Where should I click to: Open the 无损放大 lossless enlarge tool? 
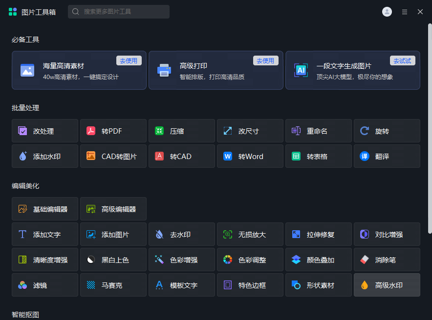(250, 234)
